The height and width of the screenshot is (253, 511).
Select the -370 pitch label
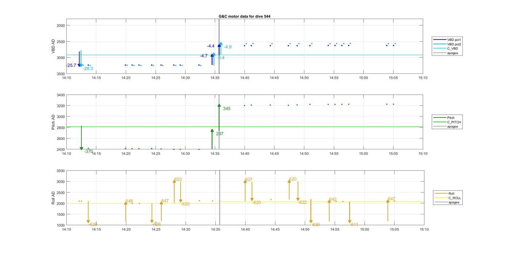click(88, 152)
